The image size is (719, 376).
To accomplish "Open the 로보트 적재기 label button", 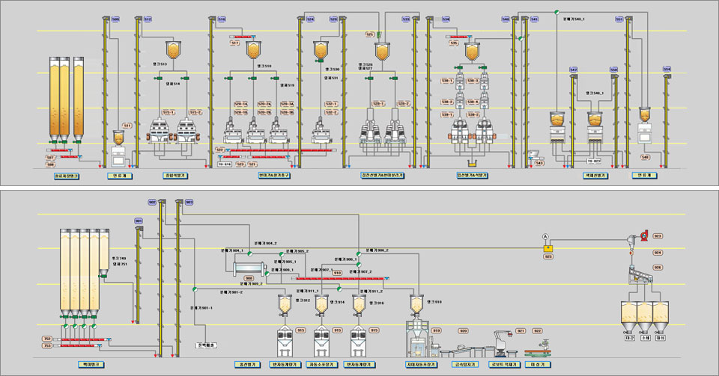I will click(505, 363).
